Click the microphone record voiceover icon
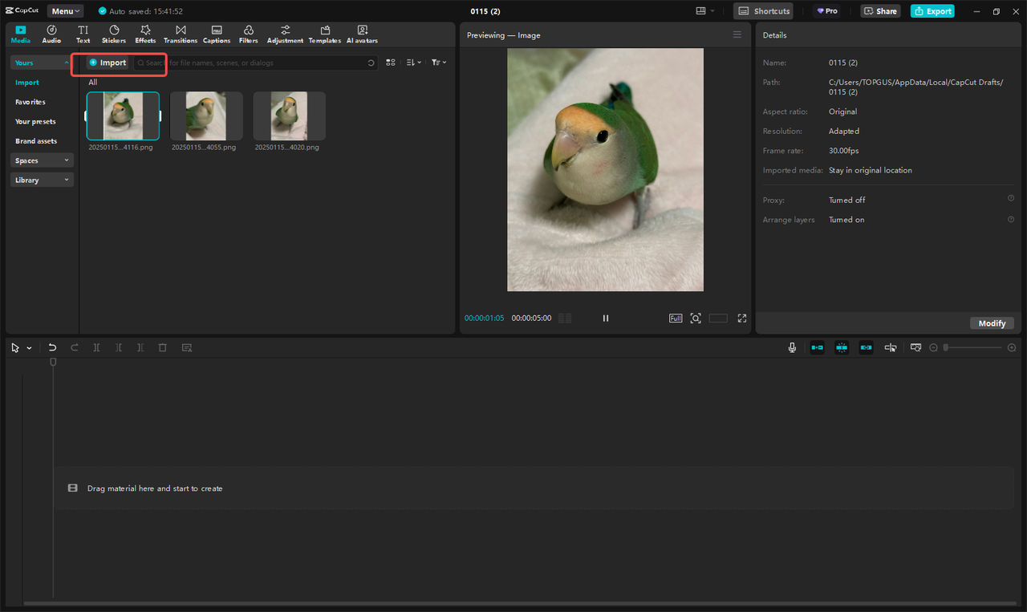The height and width of the screenshot is (612, 1027). [792, 347]
